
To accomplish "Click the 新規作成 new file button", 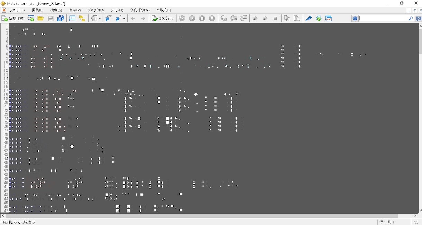I will point(13,18).
